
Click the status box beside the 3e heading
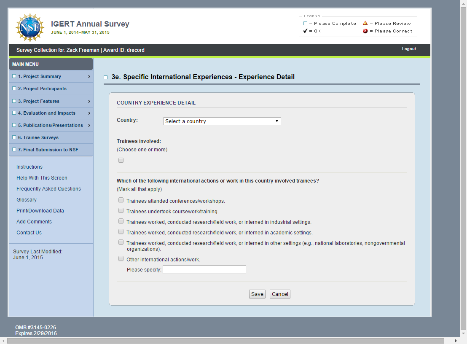coord(105,78)
